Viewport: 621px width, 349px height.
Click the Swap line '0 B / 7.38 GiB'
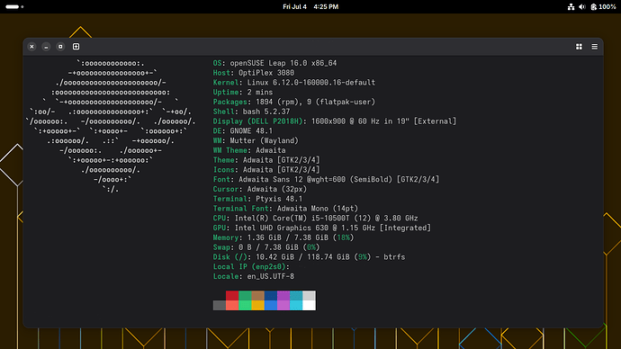(x=268, y=247)
